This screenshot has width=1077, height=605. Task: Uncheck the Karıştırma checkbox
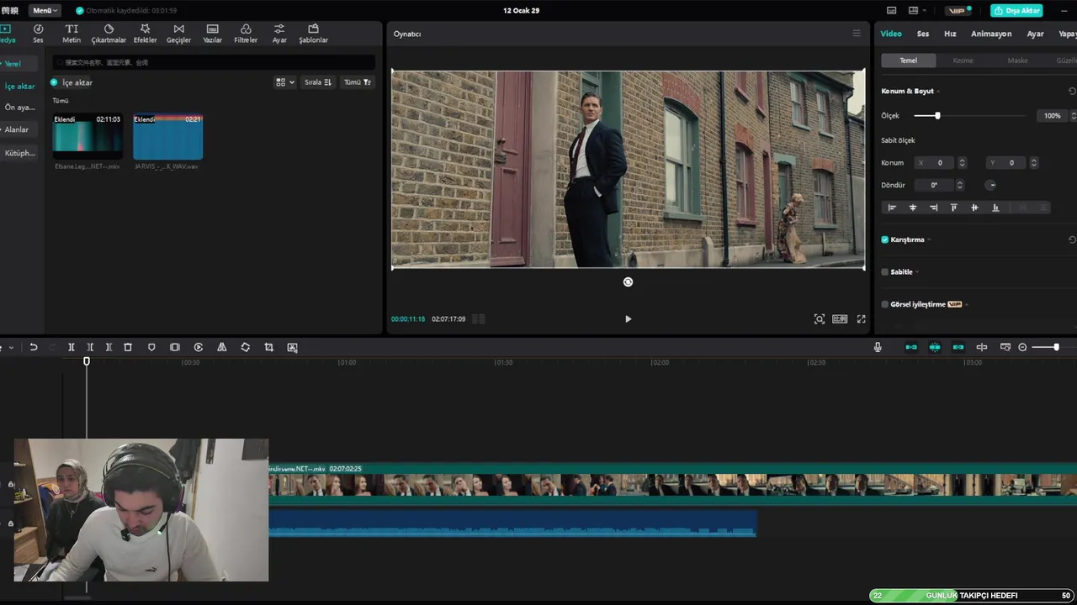pyautogui.click(x=885, y=239)
